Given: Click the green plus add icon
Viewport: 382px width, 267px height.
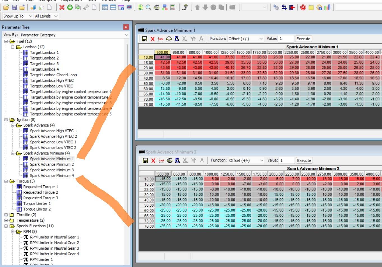Looking at the screenshot, I should click(x=70, y=7).
